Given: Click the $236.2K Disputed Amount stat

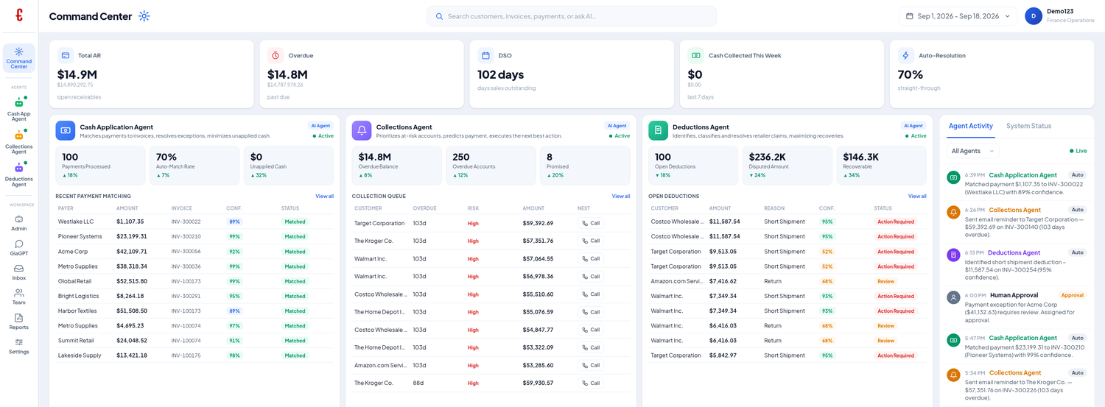Looking at the screenshot, I should click(787, 165).
